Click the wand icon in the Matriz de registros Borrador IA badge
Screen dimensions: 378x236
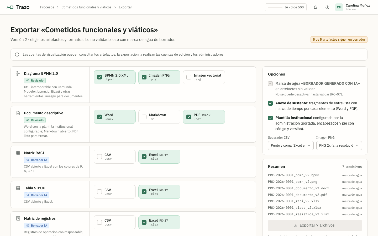coord(28,226)
